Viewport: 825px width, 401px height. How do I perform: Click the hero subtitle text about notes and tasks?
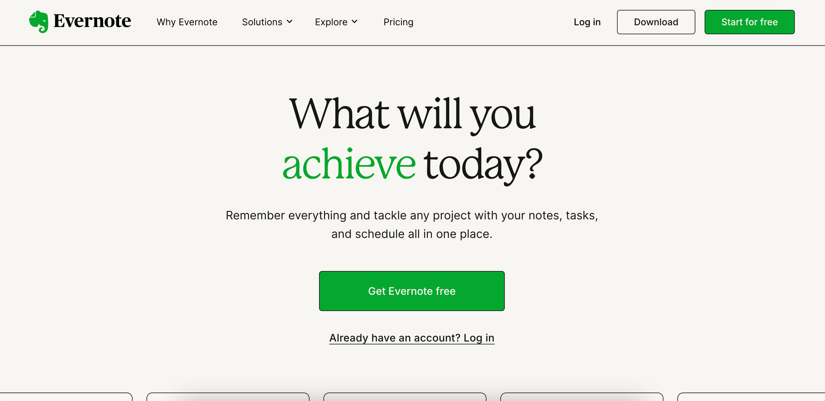point(412,224)
